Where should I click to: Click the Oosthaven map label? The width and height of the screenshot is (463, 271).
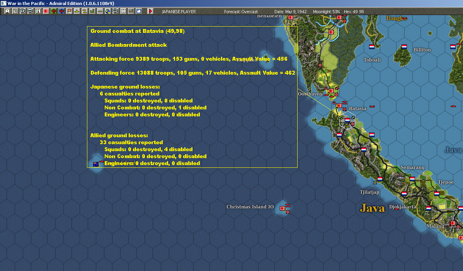(x=310, y=94)
